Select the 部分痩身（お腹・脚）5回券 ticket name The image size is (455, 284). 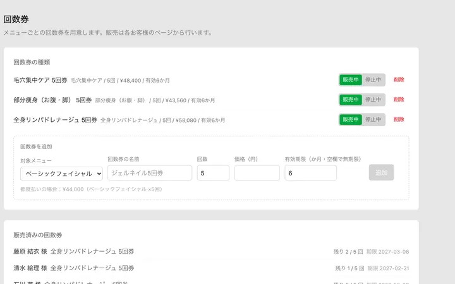point(52,100)
